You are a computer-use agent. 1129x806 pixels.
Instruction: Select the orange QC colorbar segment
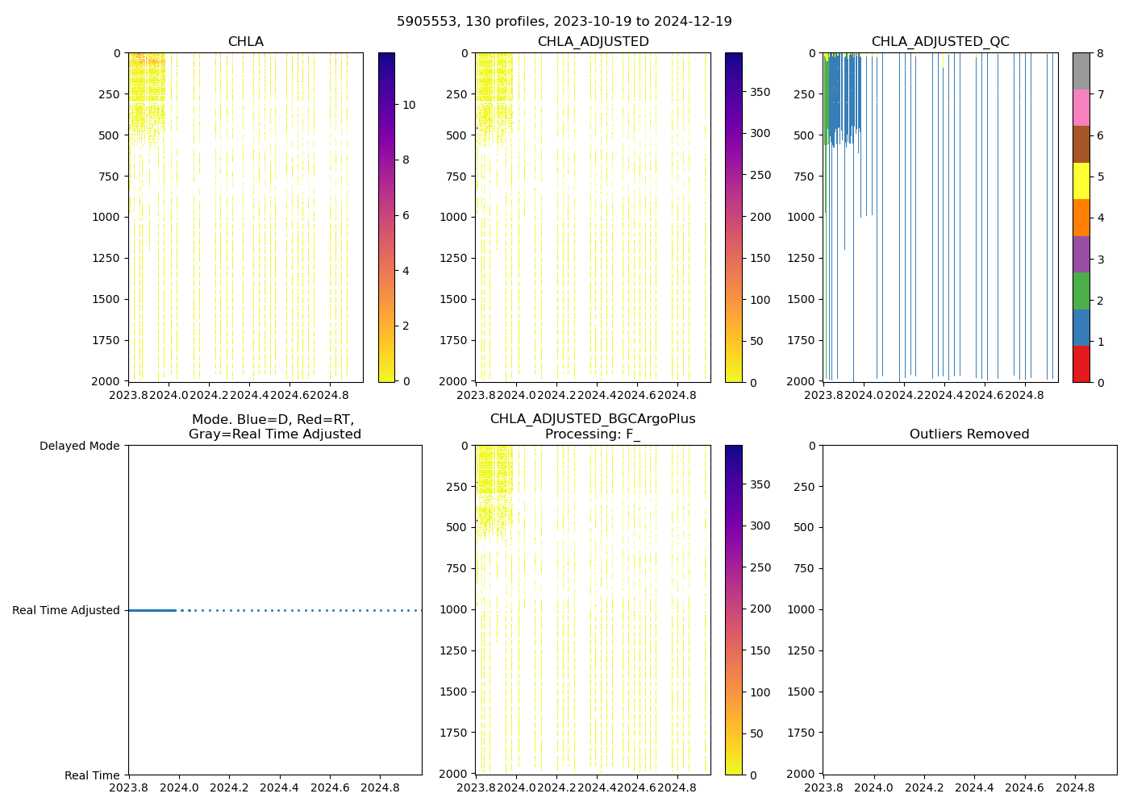point(1081,218)
